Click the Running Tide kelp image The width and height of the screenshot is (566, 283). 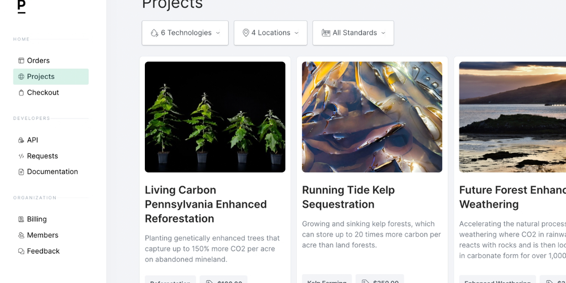coord(372,117)
